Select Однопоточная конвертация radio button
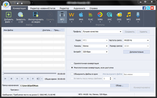This screenshot has height=98, width=157. pos(72,63)
